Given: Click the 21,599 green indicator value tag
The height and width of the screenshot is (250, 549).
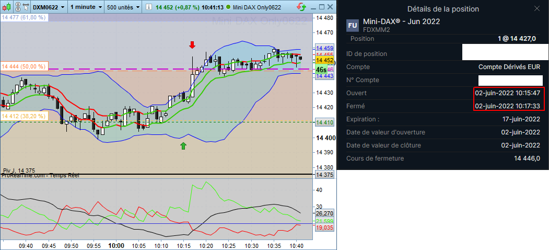Looking at the screenshot, I should pos(324,221).
